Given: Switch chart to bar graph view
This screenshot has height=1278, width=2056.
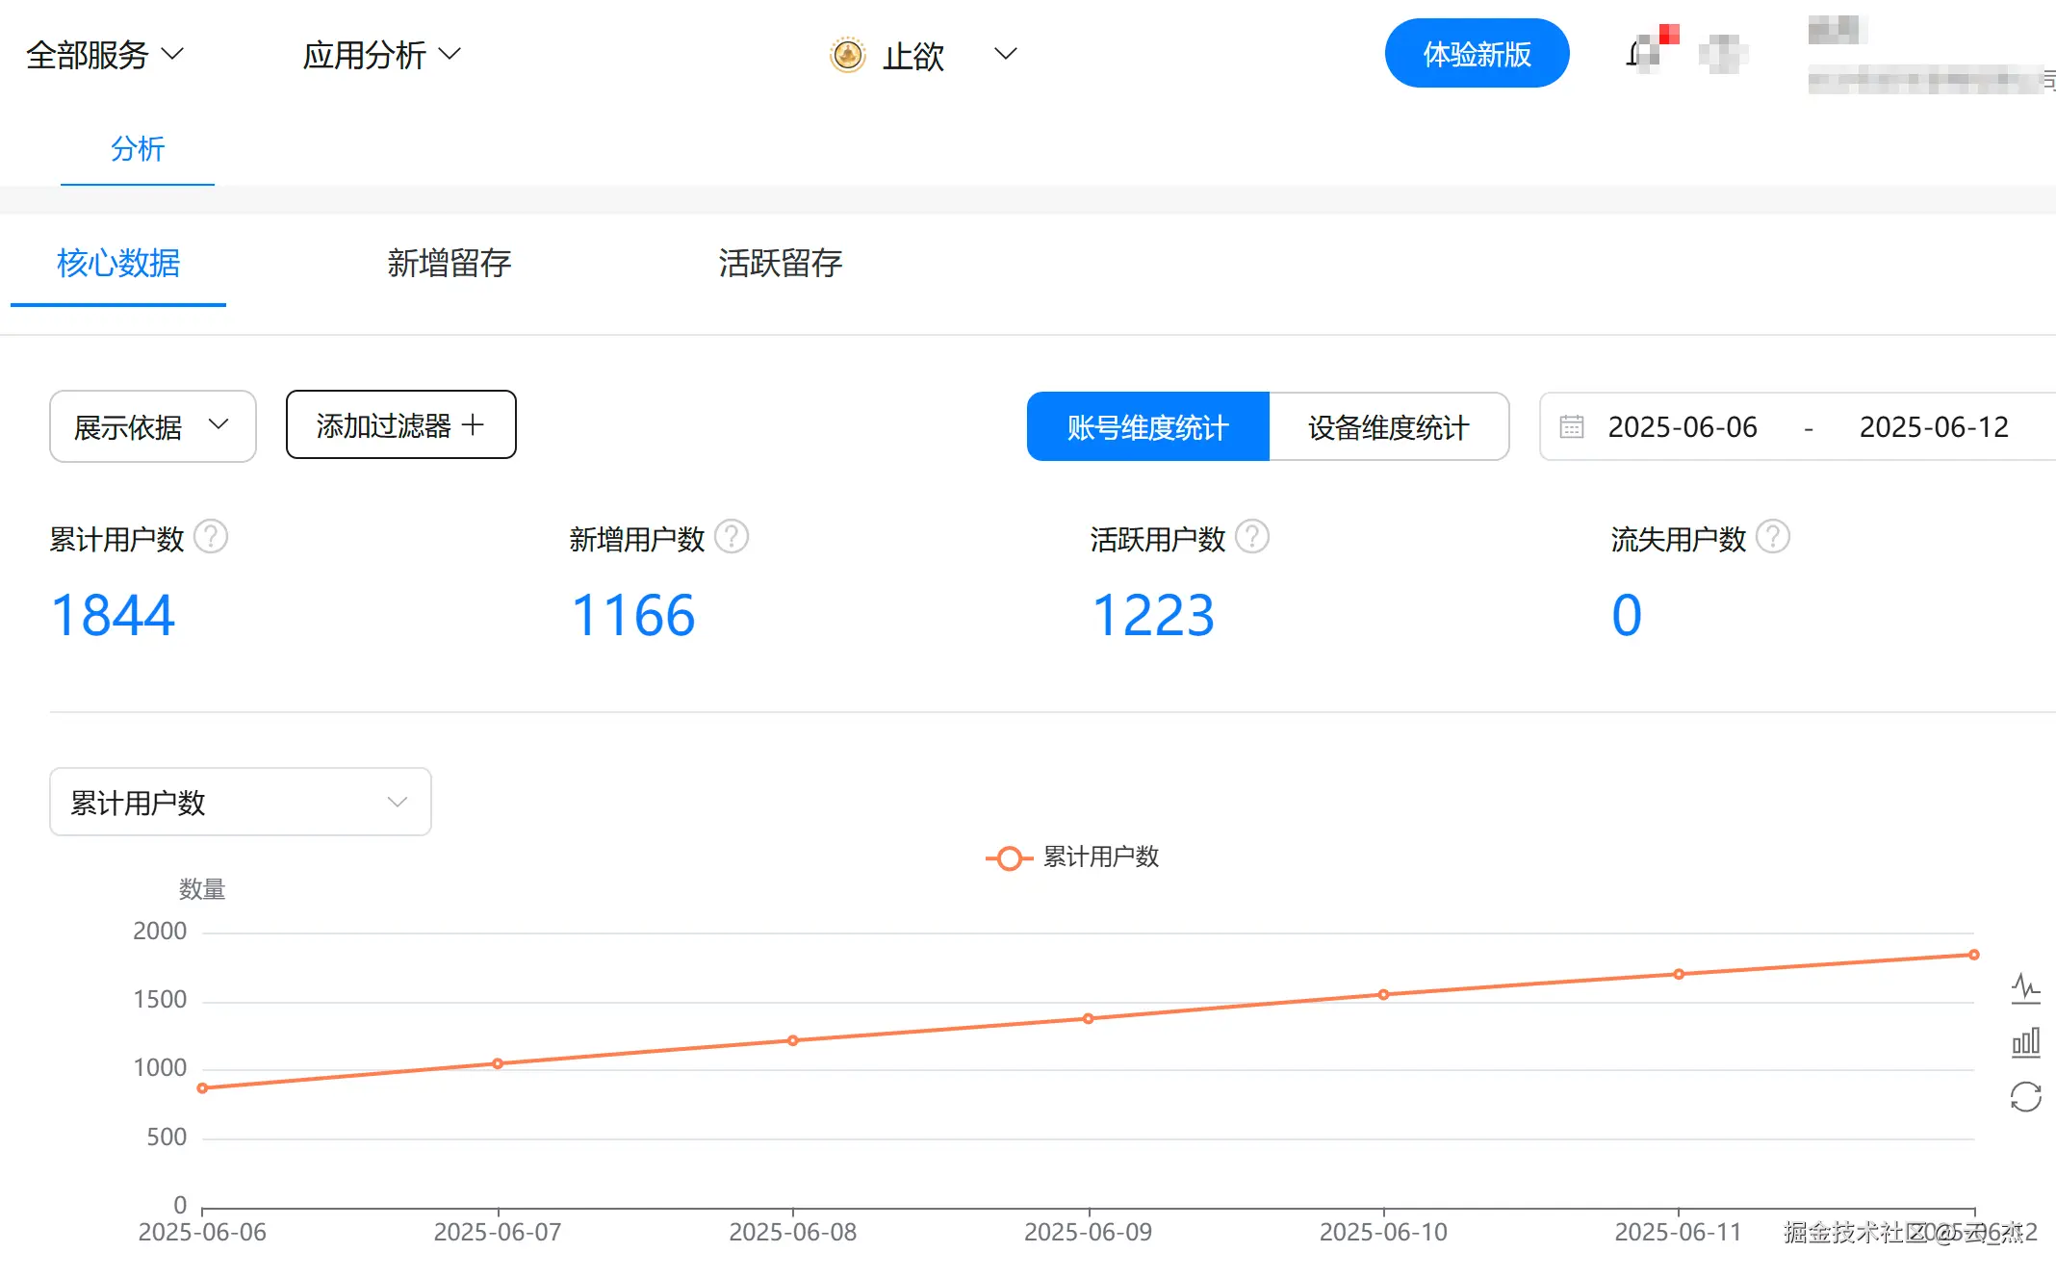Looking at the screenshot, I should (x=2025, y=1042).
